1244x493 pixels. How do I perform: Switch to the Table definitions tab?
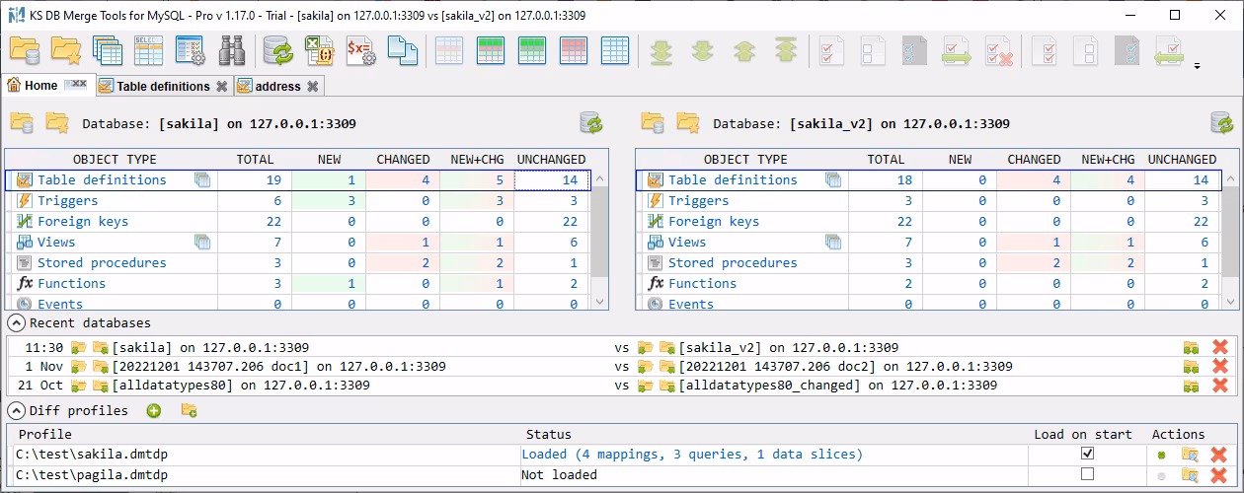pos(163,87)
